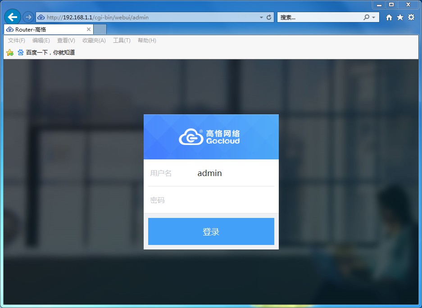Open the 文件(F) menu

16,41
